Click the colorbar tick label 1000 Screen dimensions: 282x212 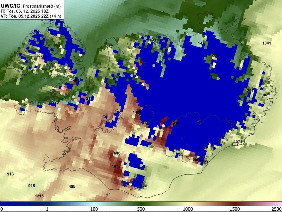[x=188, y=209]
